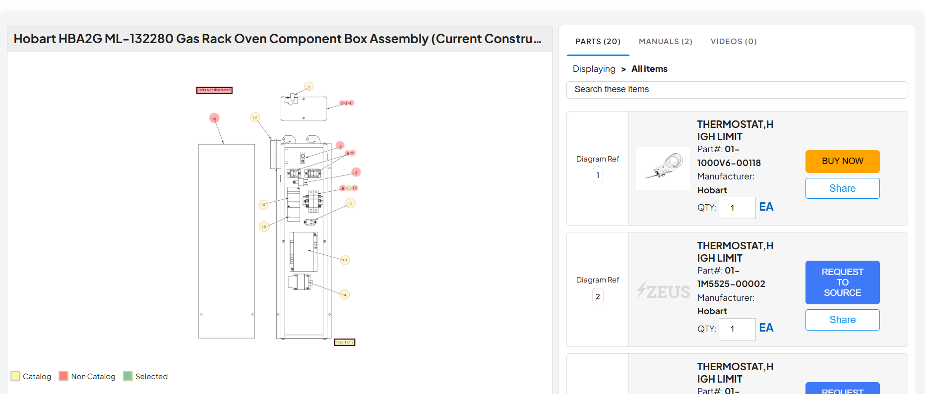Click diagram callout bubble 8
928x394 pixels.
(356, 172)
